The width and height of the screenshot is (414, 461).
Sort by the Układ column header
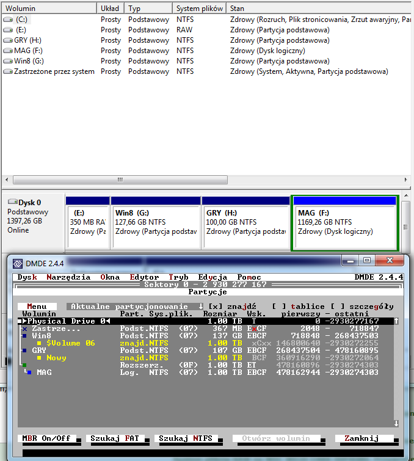point(111,8)
